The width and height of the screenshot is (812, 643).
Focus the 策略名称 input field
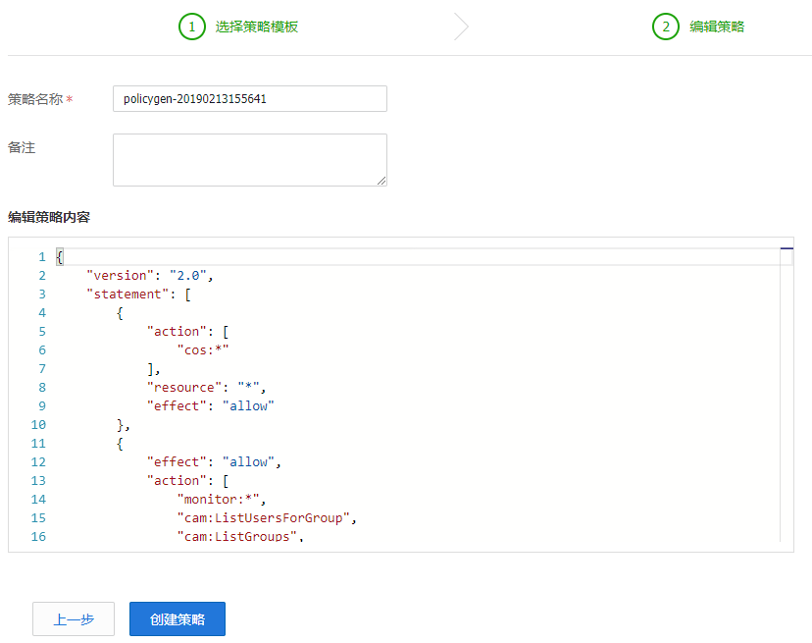pyautogui.click(x=249, y=99)
